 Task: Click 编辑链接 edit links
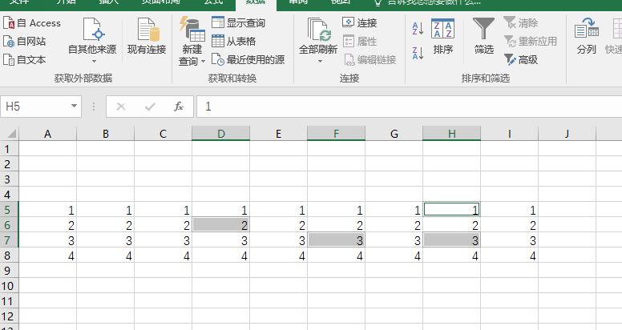370,60
